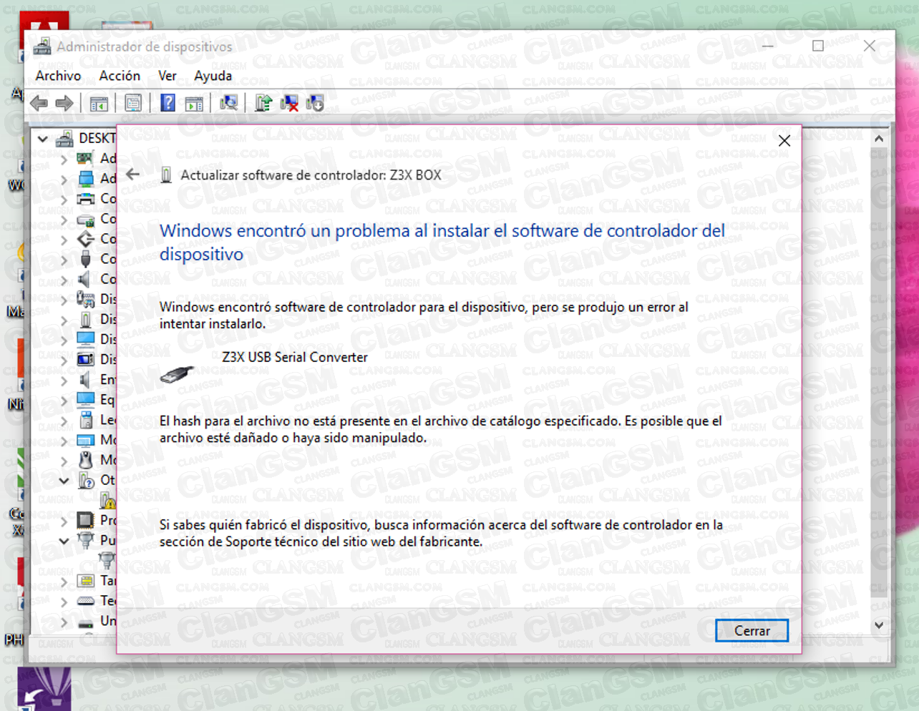Click the Back arrow in Device Manager toolbar
The height and width of the screenshot is (711, 919).
point(39,103)
